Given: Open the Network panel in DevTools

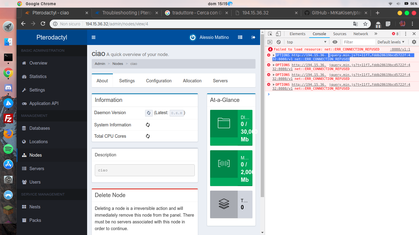Looking at the screenshot, I should pyautogui.click(x=360, y=34).
